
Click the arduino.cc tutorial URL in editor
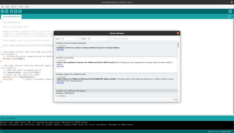click(x=28, y=45)
